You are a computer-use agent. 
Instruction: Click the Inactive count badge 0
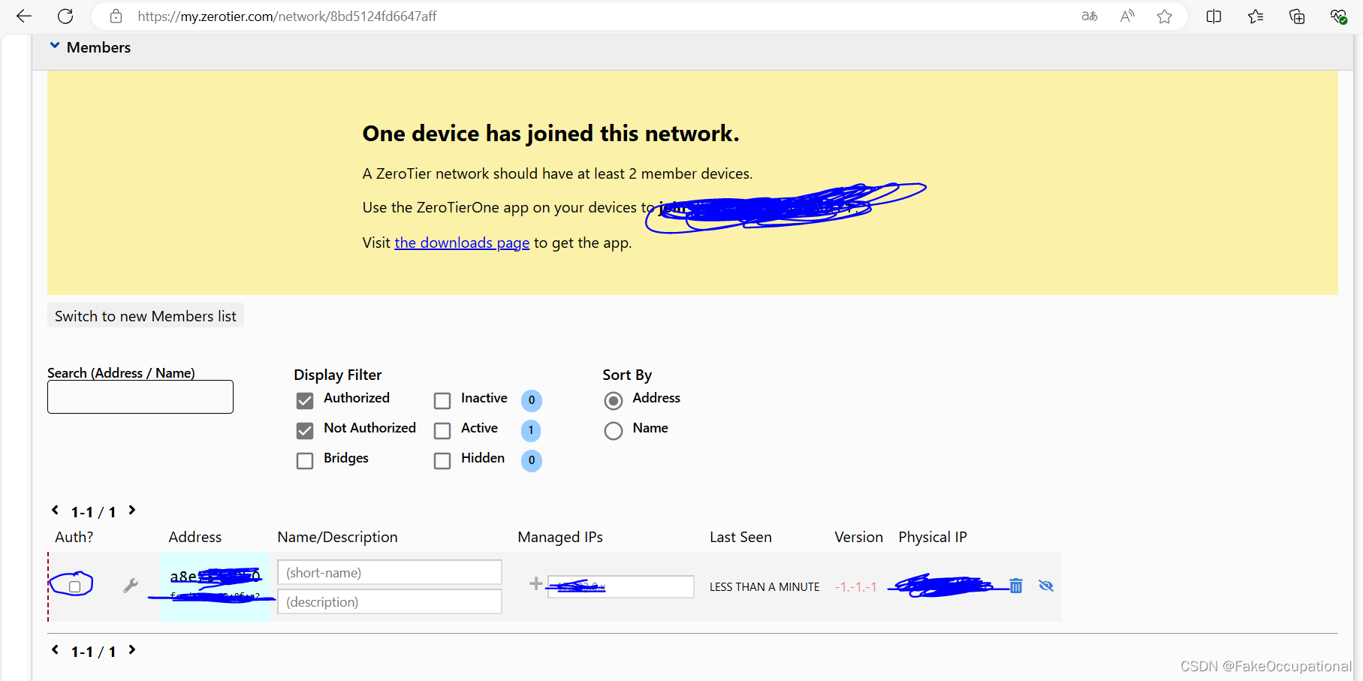point(532,400)
